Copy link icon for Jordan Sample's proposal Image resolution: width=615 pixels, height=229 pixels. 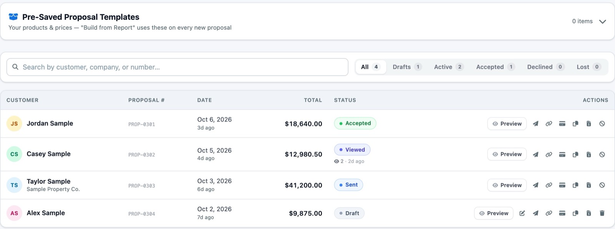coord(549,124)
